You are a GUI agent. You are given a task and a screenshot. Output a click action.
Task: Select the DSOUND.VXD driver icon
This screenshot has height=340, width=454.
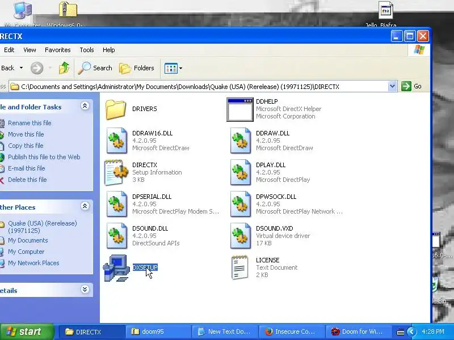[x=240, y=236]
